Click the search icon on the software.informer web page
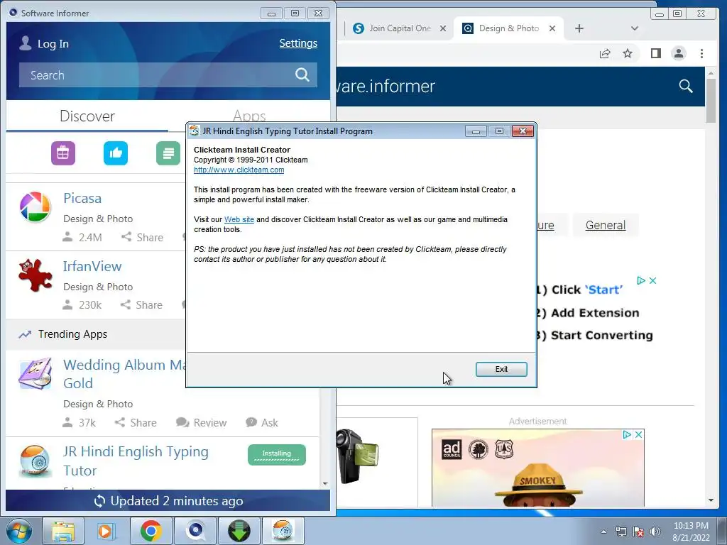The height and width of the screenshot is (545, 727). click(686, 86)
